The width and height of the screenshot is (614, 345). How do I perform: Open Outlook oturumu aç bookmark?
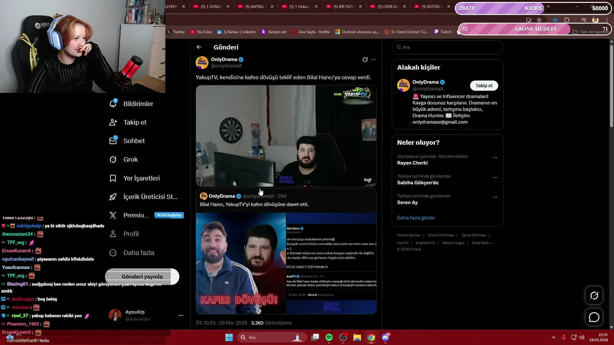click(x=357, y=32)
